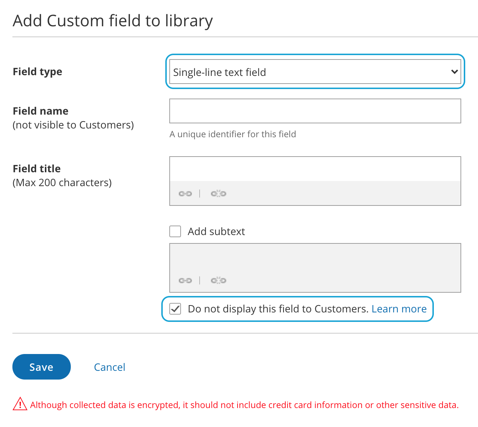The image size is (478, 427).
Task: Enable the Add subtext checkbox
Action: (176, 231)
